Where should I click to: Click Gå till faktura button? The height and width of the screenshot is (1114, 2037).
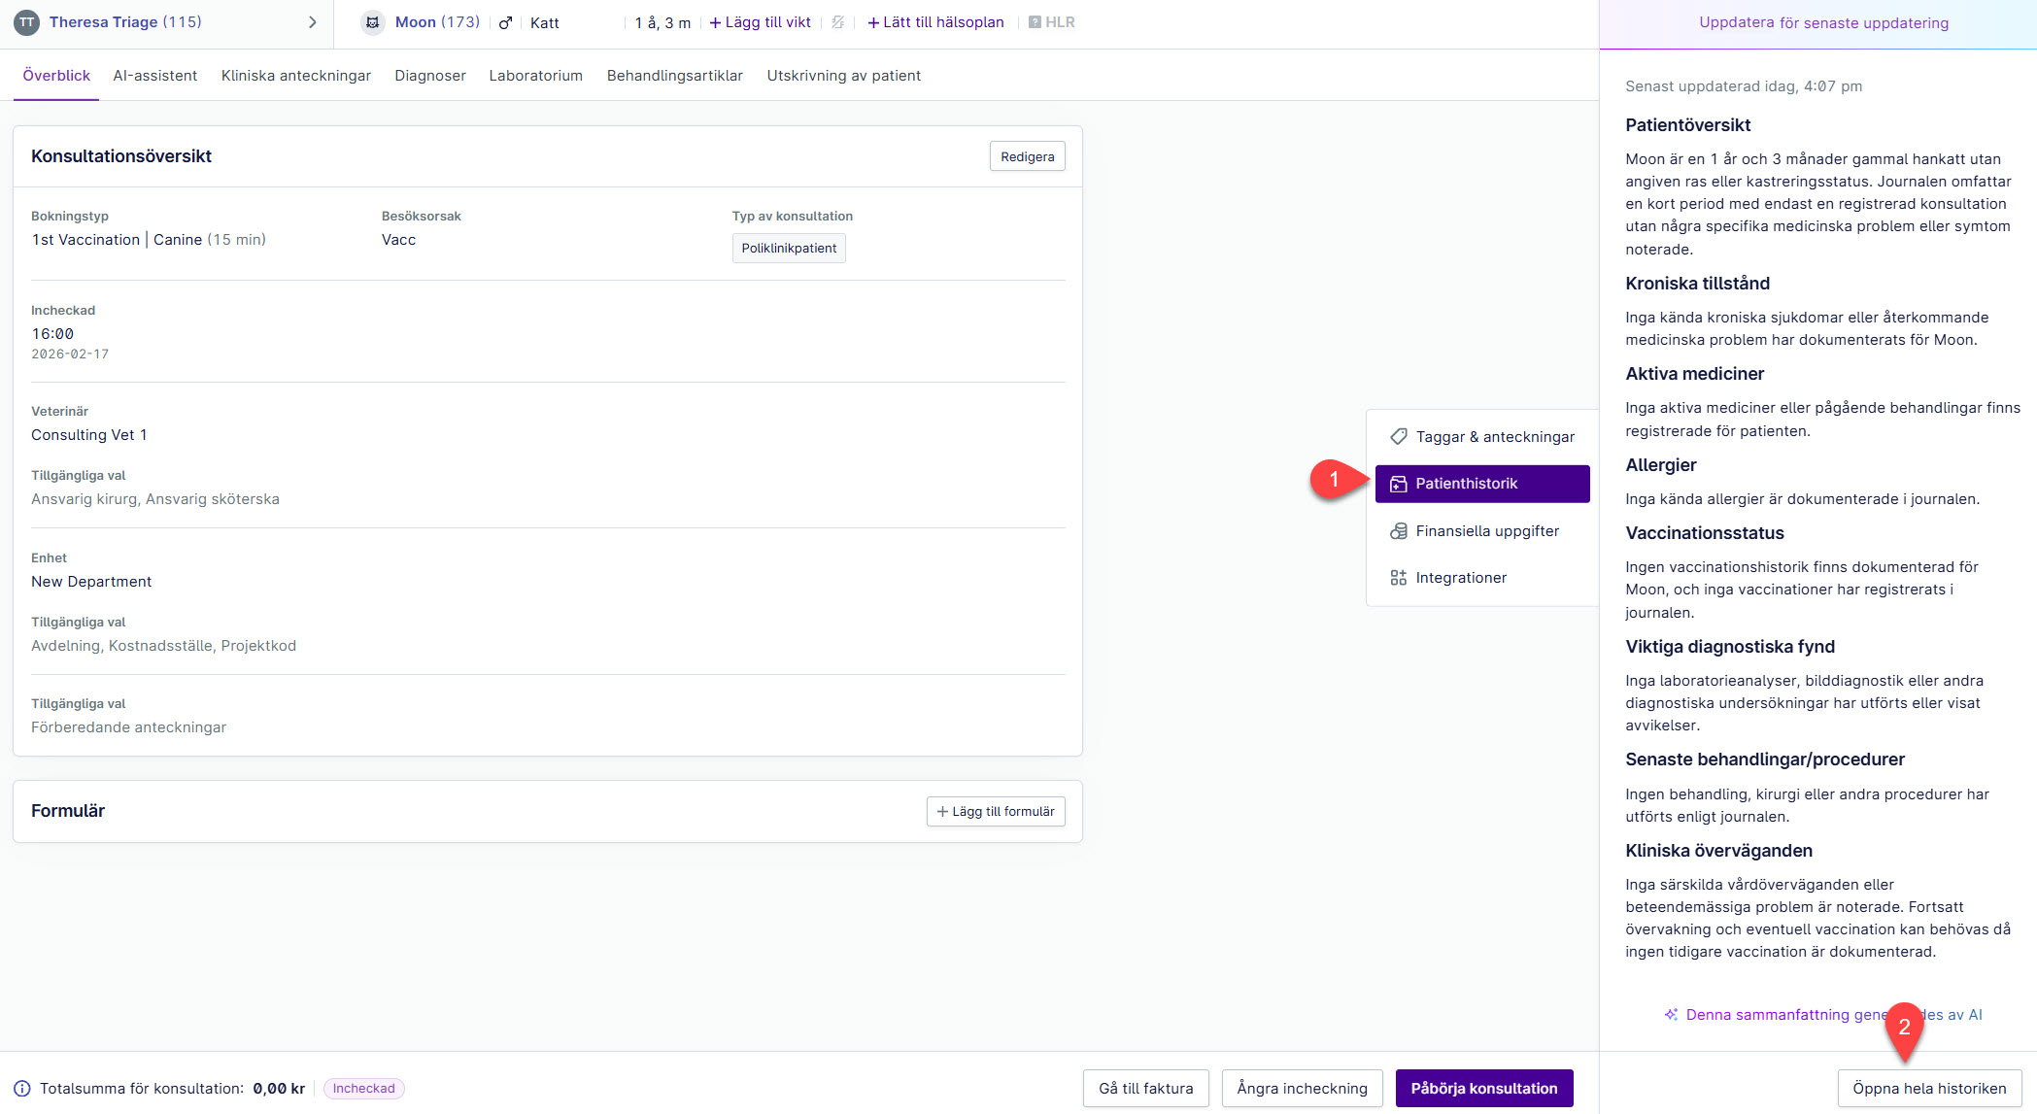coord(1146,1089)
